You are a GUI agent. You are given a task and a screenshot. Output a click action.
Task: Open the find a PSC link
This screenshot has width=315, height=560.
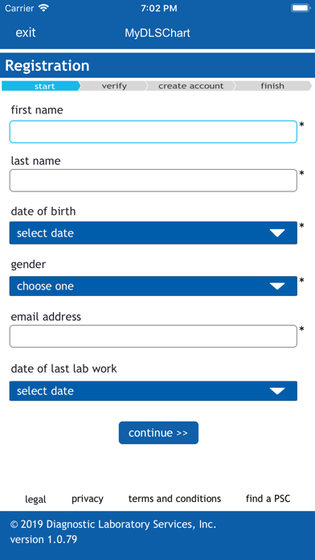coord(268,499)
